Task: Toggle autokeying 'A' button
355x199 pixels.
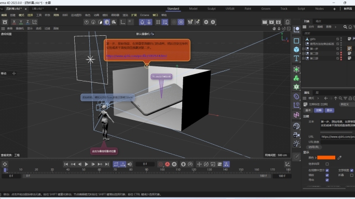Action: pos(167,164)
